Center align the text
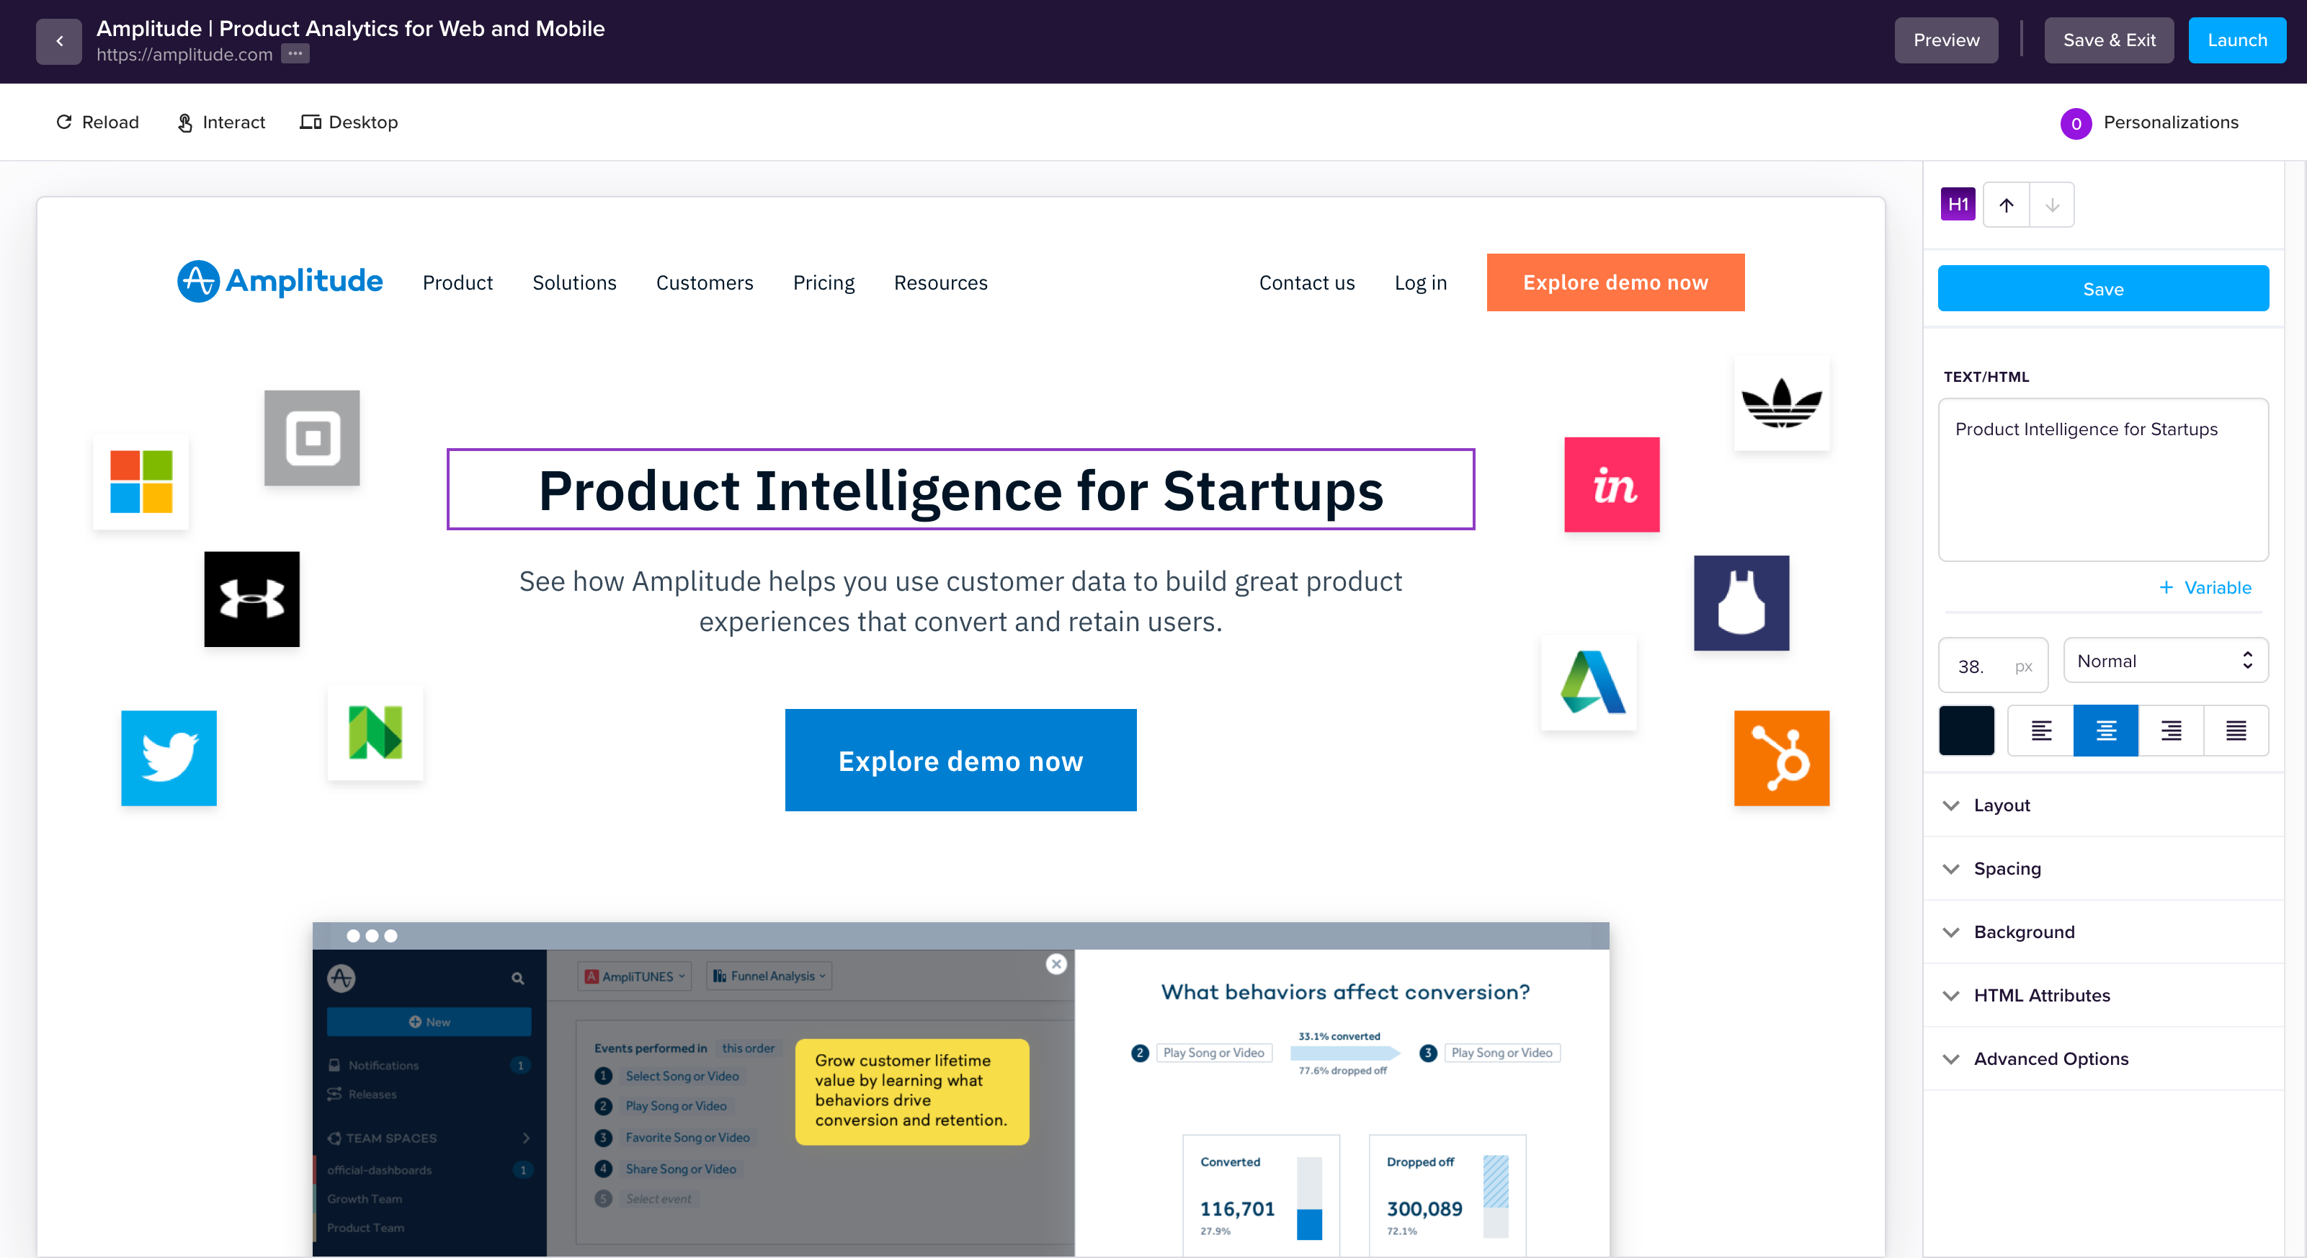 [x=2107, y=731]
